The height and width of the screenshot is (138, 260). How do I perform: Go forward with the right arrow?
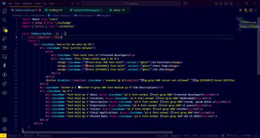(78, 3)
